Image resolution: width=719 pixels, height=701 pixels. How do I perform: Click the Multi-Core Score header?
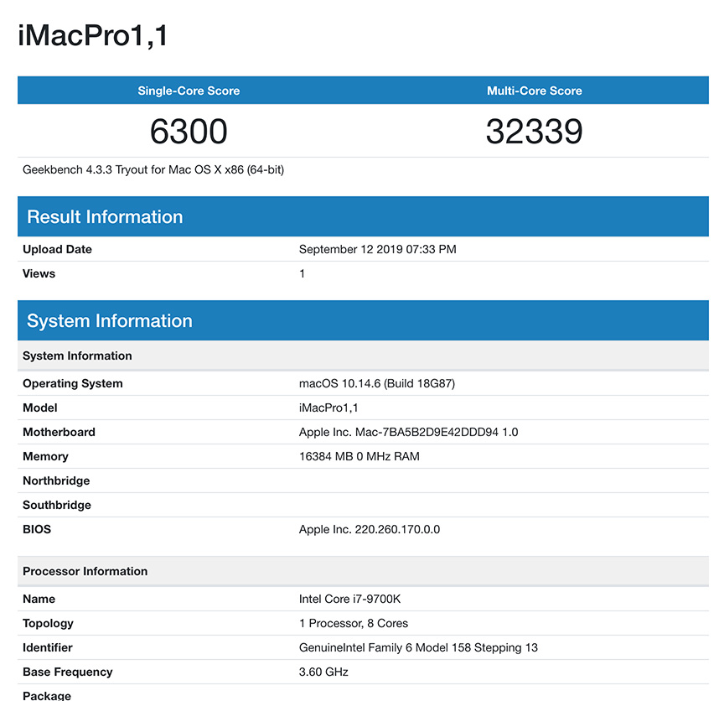pyautogui.click(x=534, y=91)
